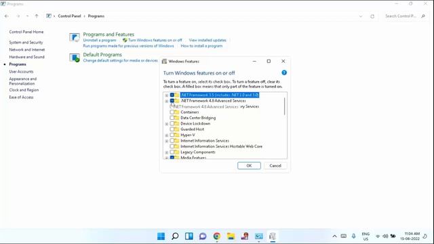434x244 pixels.
Task: Open Appearance and Personalization category
Action: [x=22, y=81]
